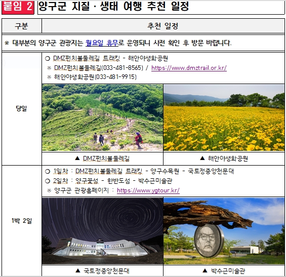
Task: Select the yellow wildflower field photo
Action: pyautogui.click(x=224, y=117)
